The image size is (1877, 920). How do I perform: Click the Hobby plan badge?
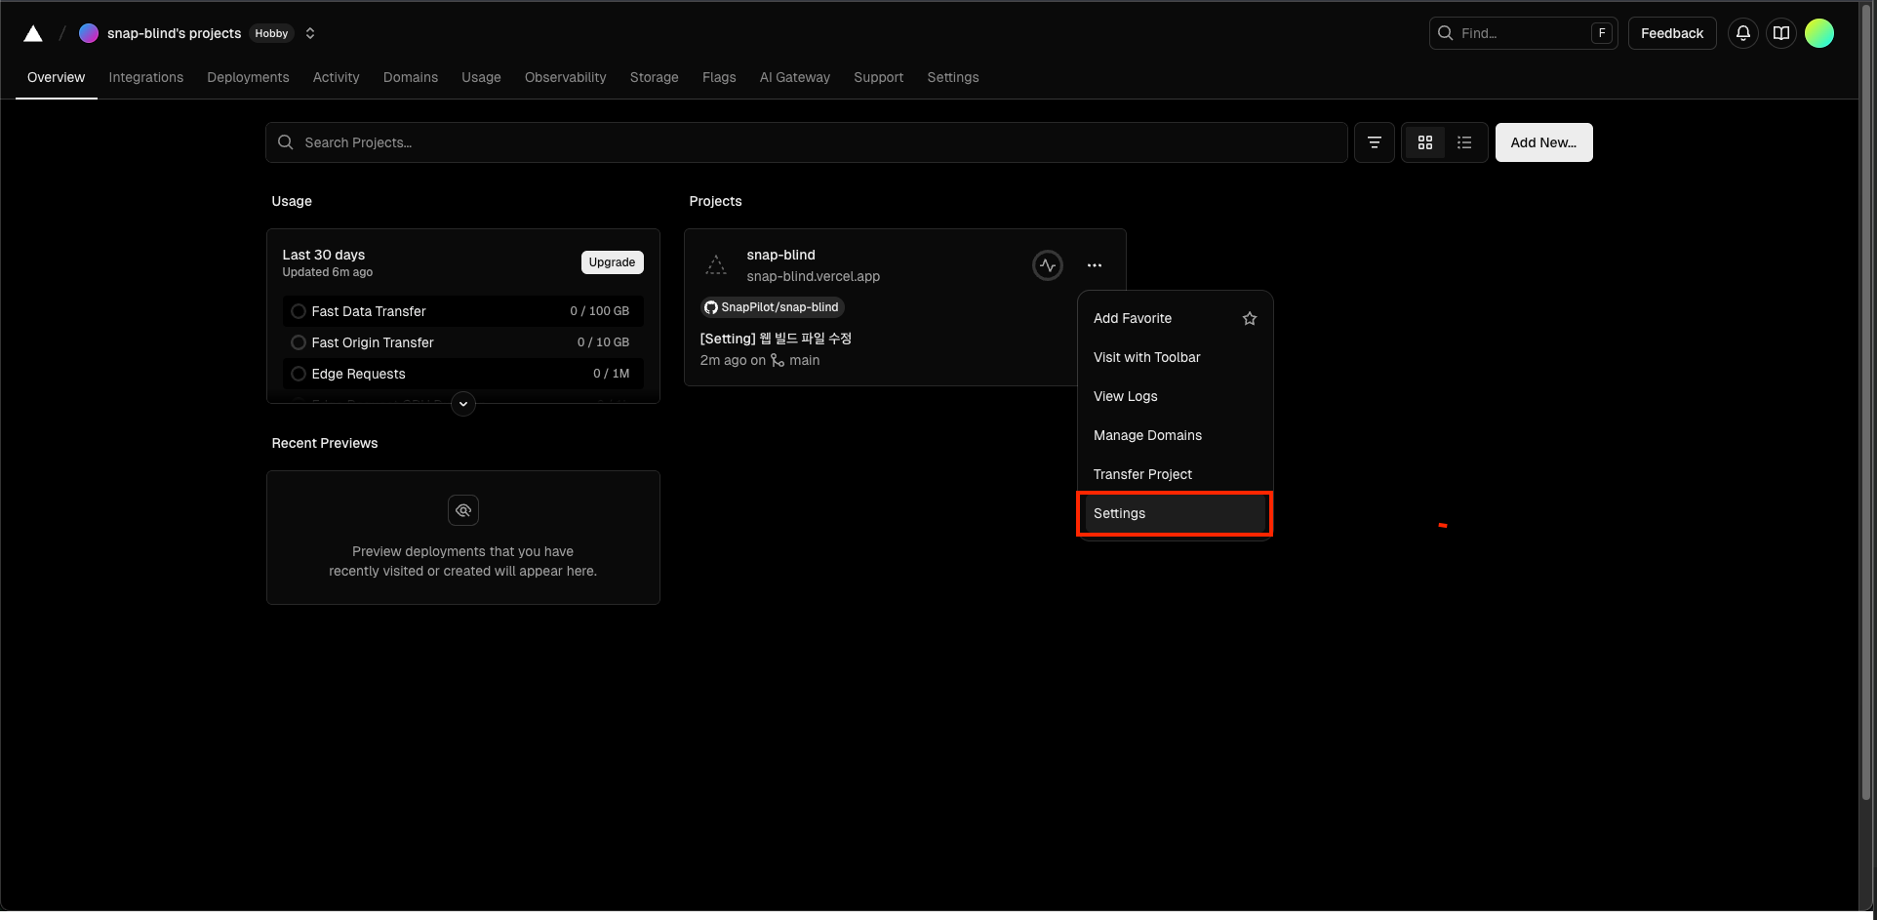pyautogui.click(x=271, y=33)
